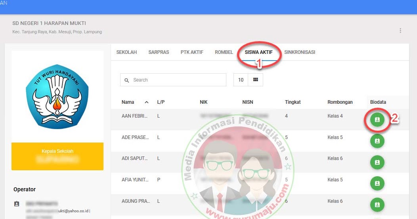Click the Biodata column header

[x=378, y=102]
